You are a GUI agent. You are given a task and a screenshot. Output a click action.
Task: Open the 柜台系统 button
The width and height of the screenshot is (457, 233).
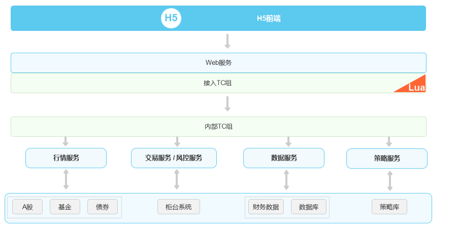[x=179, y=207]
